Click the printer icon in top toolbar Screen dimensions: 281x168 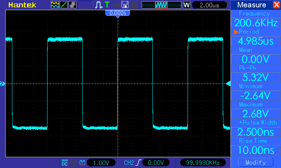click(134, 5)
